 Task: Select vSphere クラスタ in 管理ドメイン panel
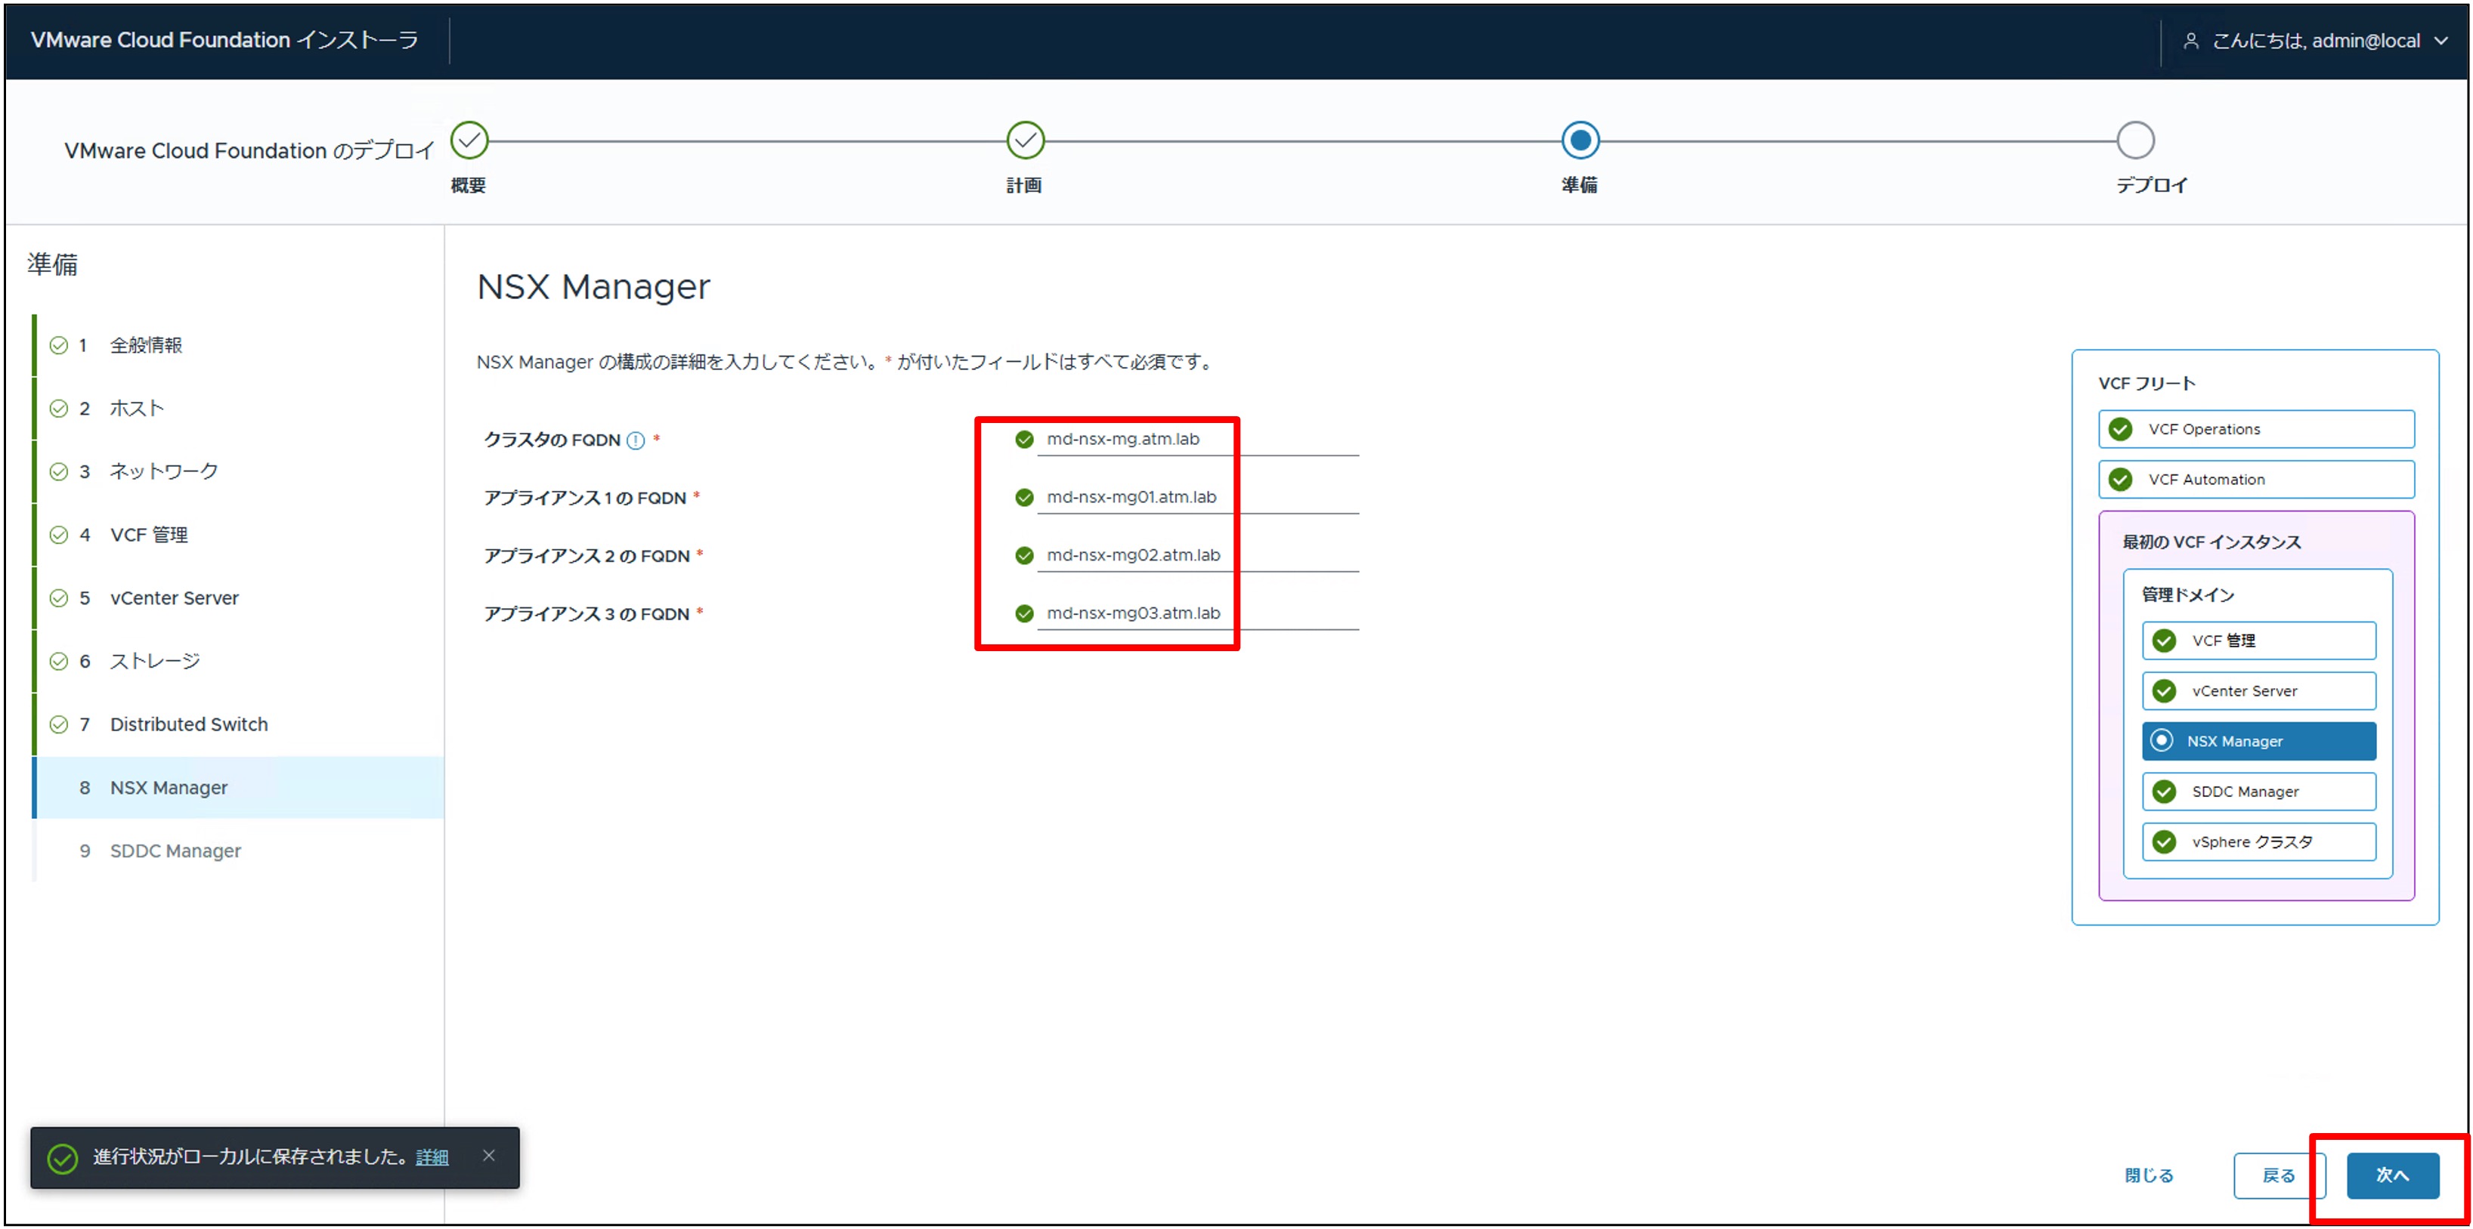coord(2259,842)
